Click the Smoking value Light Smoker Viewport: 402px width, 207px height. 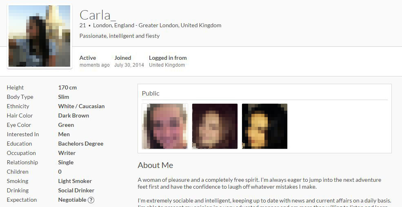tap(75, 181)
